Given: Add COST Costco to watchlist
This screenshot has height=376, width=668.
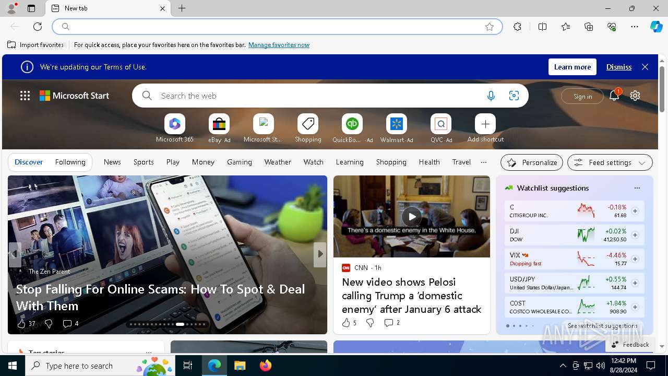Looking at the screenshot, I should coord(635,307).
